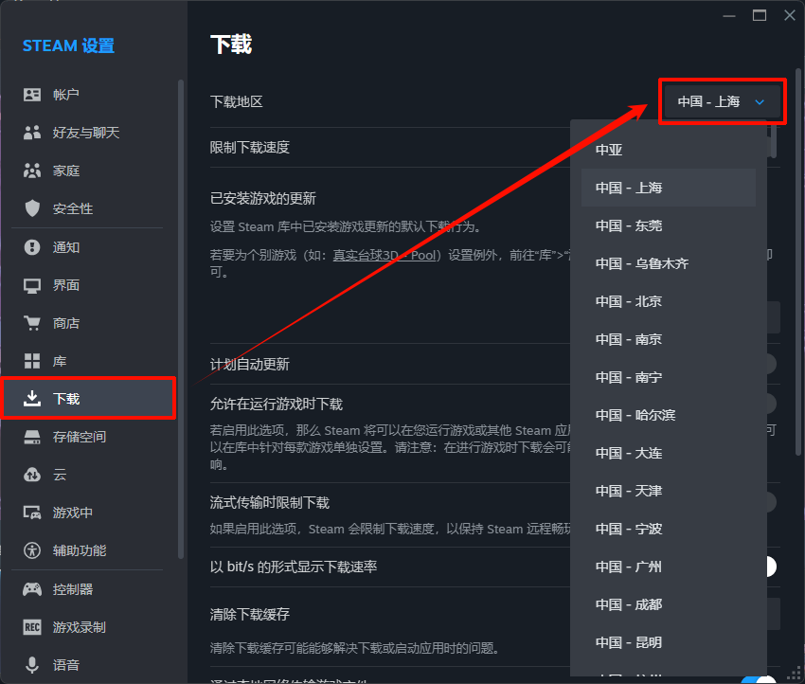Click the 计划自动更新 label

pyautogui.click(x=249, y=365)
